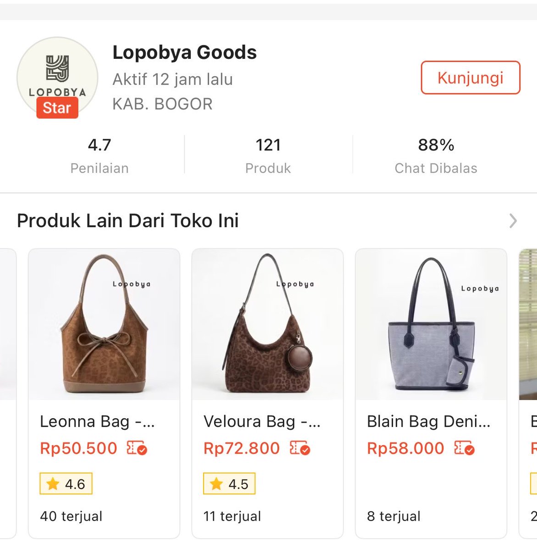Visit the shop via Kunjungi button
This screenshot has width=537, height=551.
tap(471, 78)
